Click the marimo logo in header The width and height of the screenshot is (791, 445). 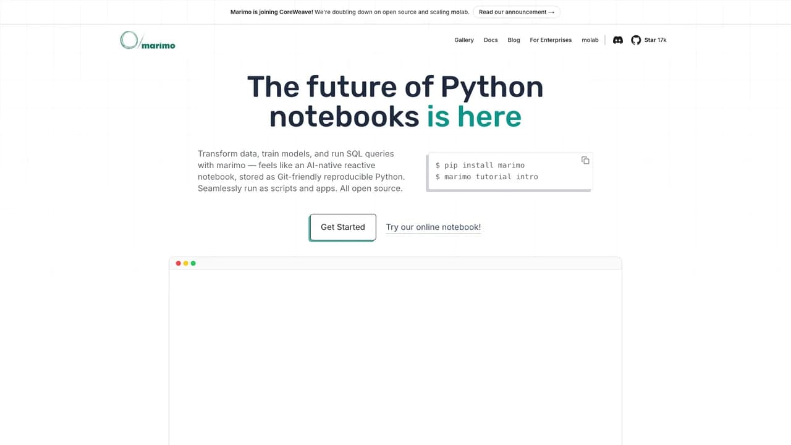(148, 40)
